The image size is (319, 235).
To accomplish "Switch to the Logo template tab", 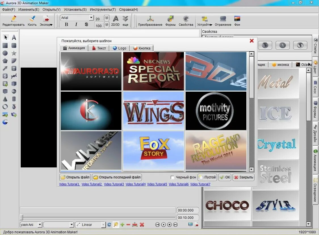I will coord(120,48).
